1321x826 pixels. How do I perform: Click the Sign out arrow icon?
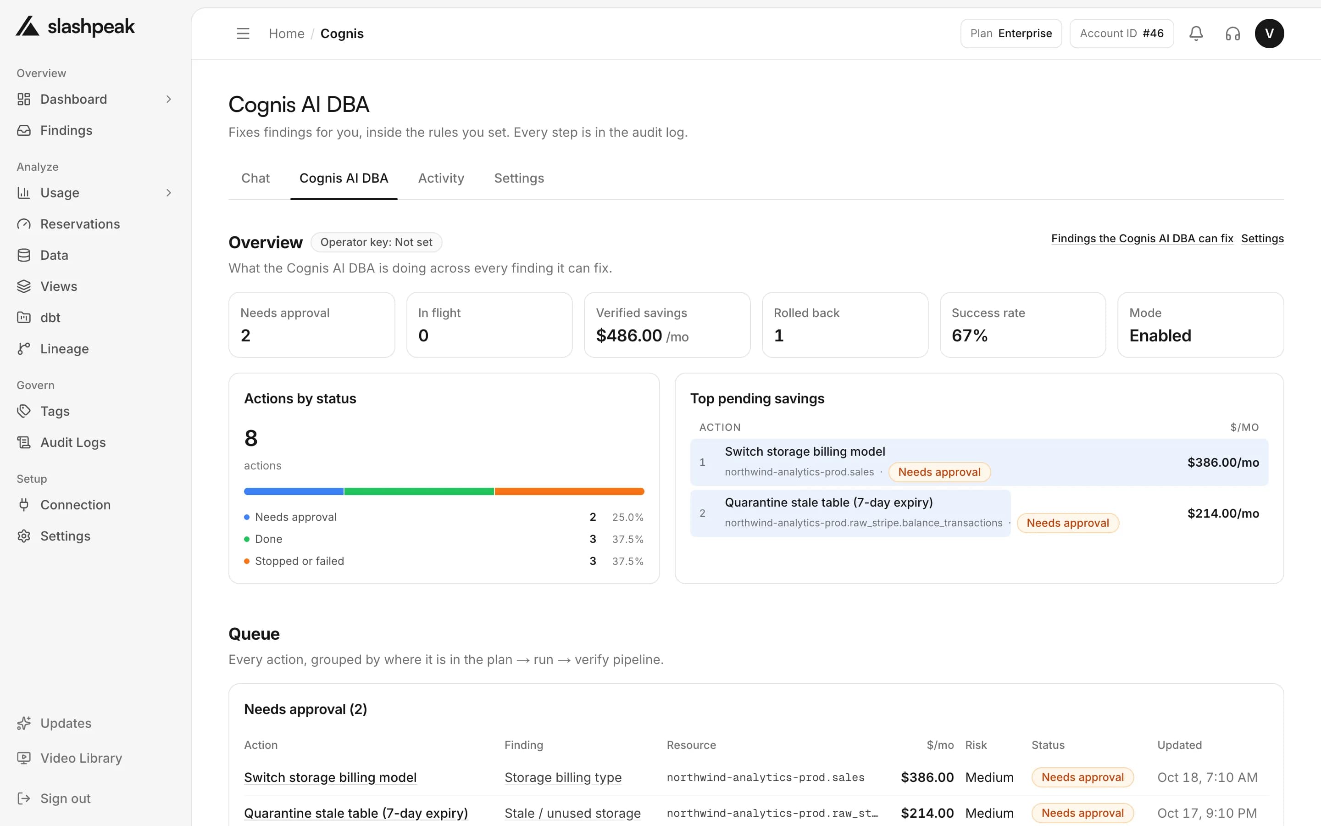(x=23, y=798)
